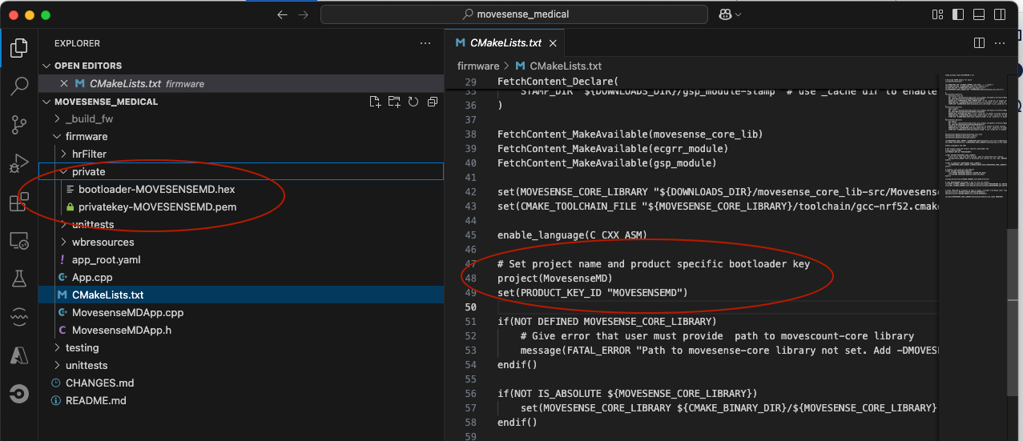Open MovesenseMDApp.cpp file

pyautogui.click(x=127, y=312)
